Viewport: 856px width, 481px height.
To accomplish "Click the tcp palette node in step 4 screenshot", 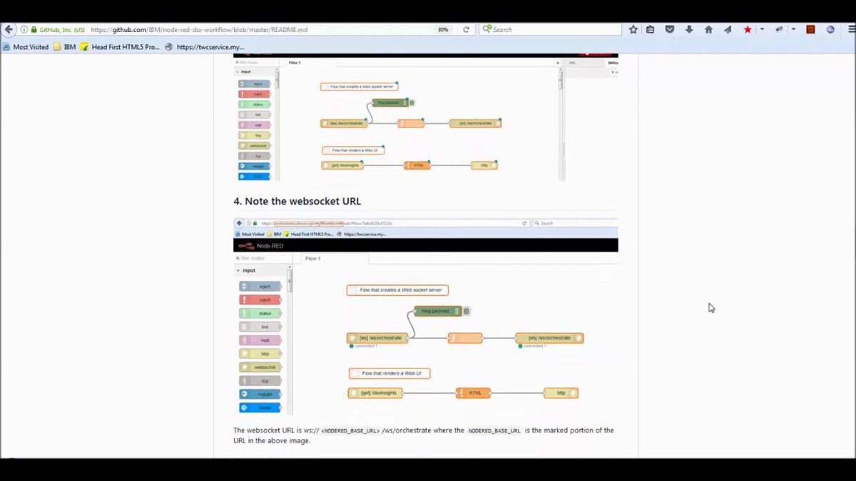I will 260,381.
